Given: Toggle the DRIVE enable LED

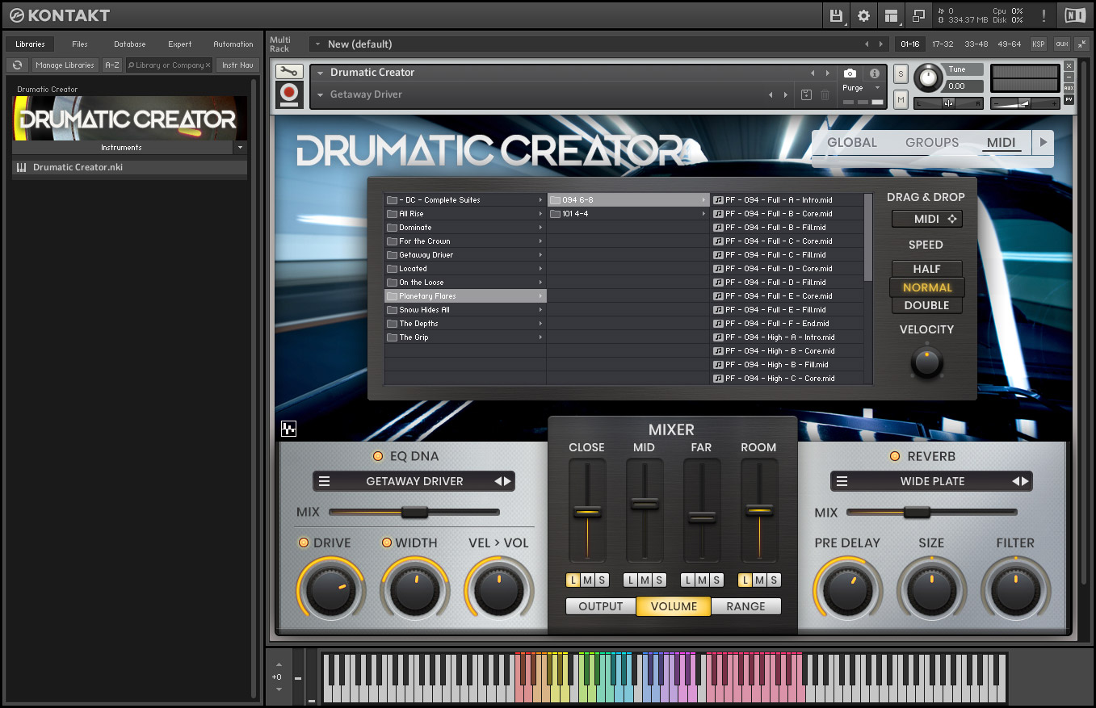Looking at the screenshot, I should pyautogui.click(x=304, y=543).
